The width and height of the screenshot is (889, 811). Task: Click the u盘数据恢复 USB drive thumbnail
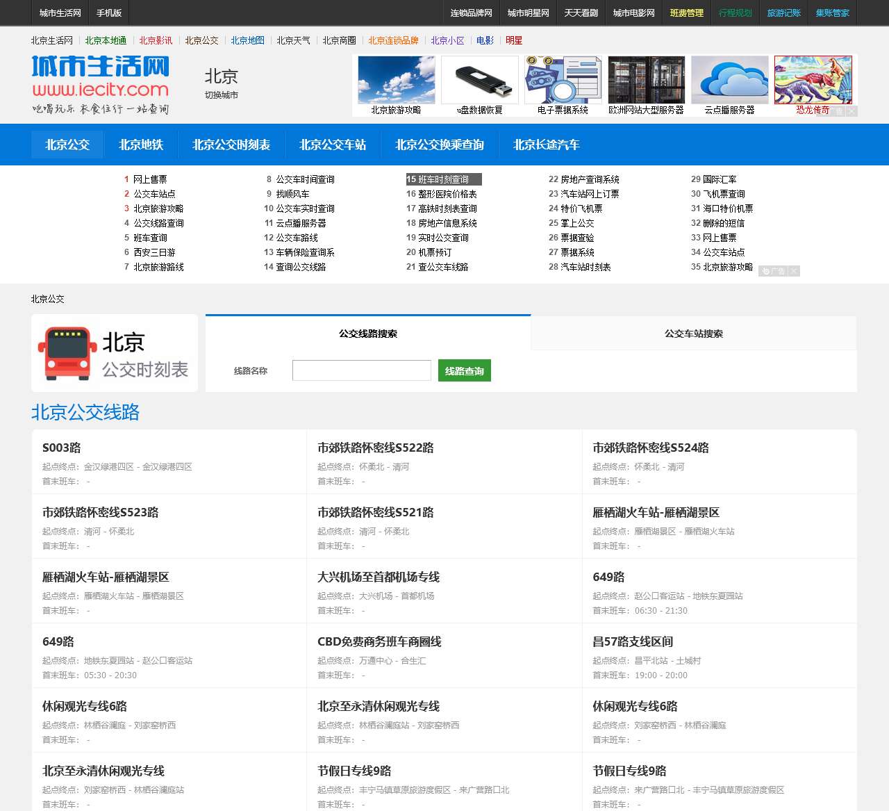point(479,80)
